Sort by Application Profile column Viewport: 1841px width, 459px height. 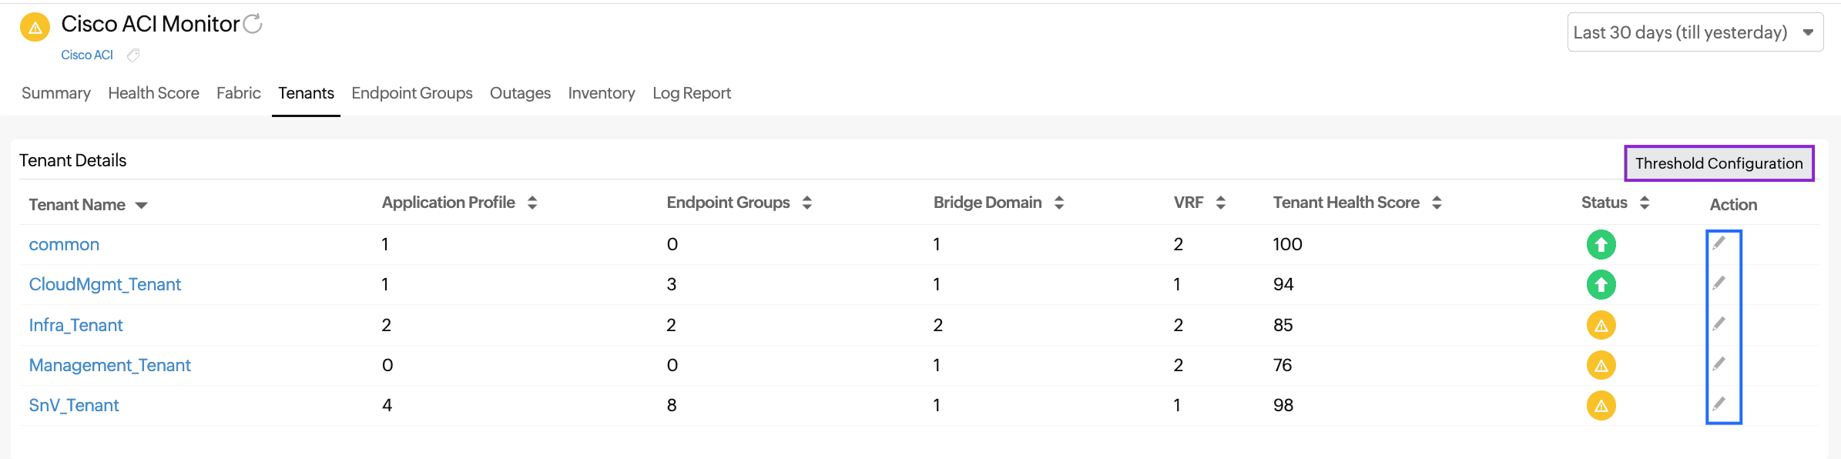pos(532,203)
